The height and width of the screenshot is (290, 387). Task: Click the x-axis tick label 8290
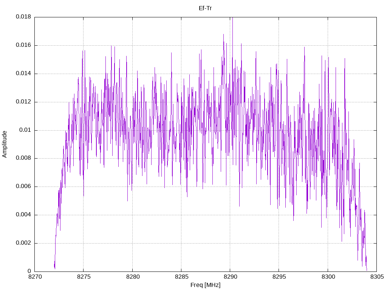[x=230, y=277]
